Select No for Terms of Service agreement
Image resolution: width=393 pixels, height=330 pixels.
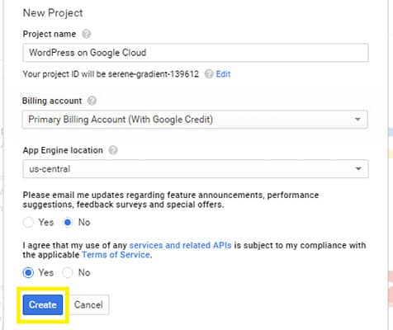68,272
